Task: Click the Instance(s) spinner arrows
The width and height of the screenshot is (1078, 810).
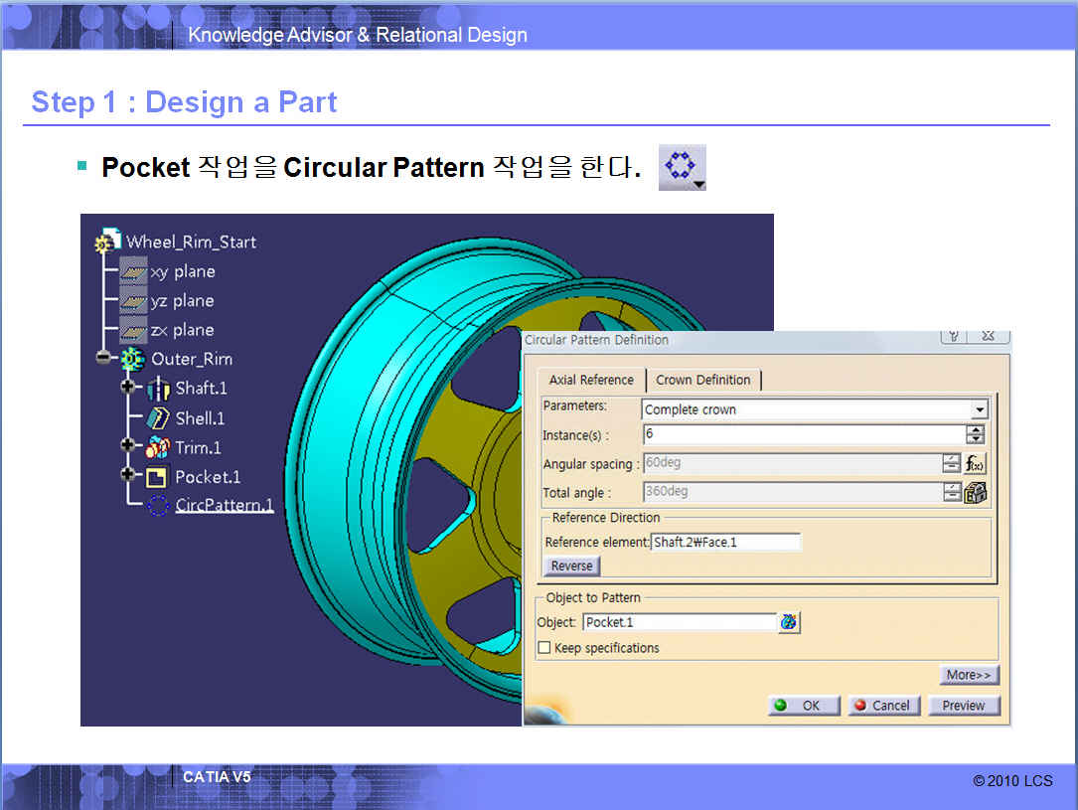Action: point(975,435)
